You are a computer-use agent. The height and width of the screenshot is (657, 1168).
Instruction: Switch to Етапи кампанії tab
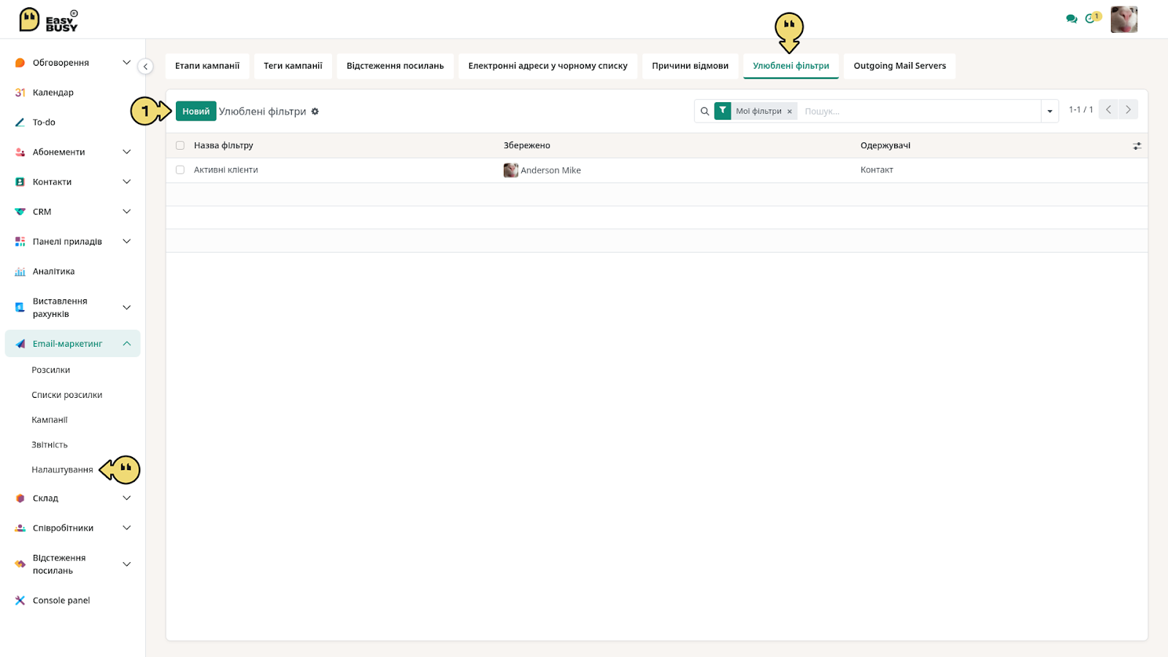coord(207,66)
